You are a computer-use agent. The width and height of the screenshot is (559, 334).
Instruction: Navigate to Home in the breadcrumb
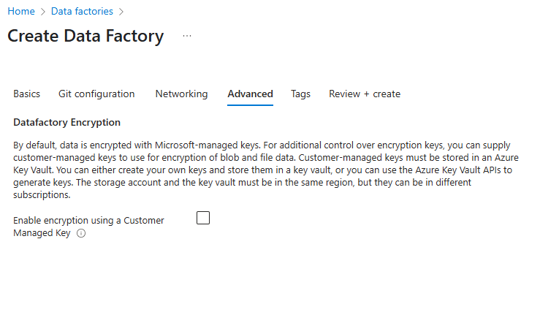21,12
